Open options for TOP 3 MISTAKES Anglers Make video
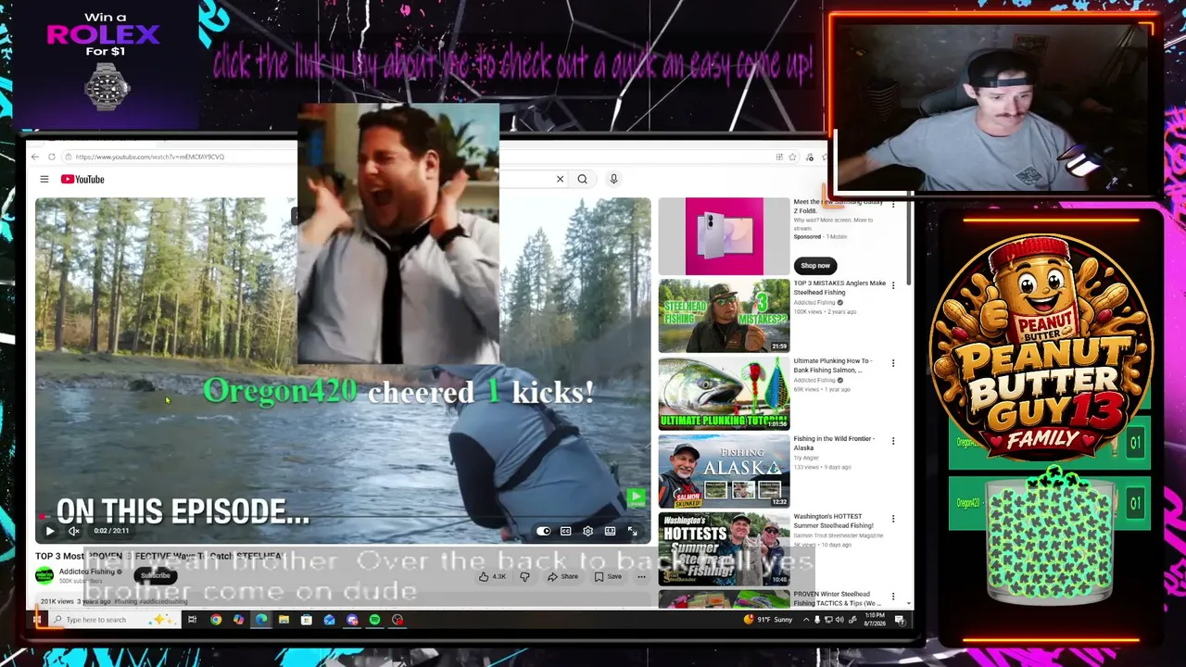 pyautogui.click(x=893, y=285)
